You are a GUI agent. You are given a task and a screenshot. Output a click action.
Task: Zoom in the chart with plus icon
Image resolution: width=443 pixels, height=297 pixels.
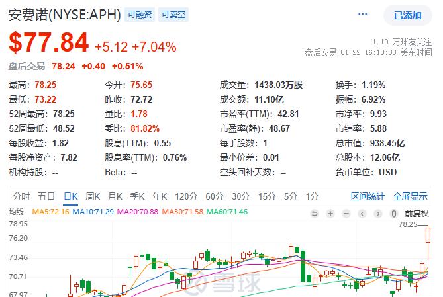coord(330,214)
